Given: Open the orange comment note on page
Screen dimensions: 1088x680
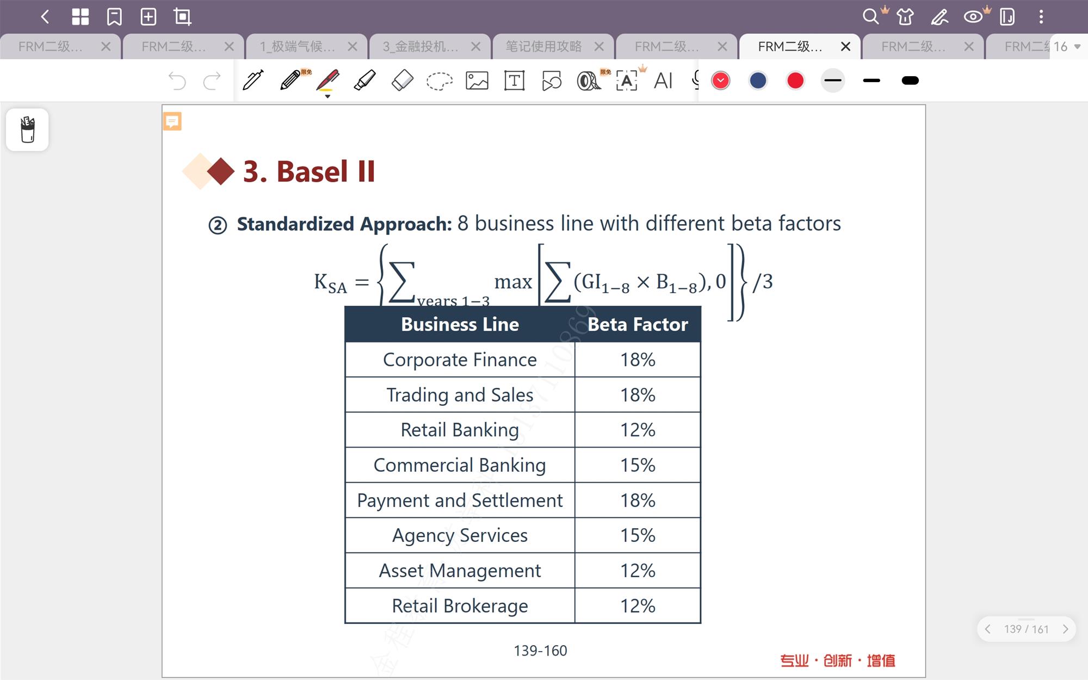Looking at the screenshot, I should [x=172, y=121].
